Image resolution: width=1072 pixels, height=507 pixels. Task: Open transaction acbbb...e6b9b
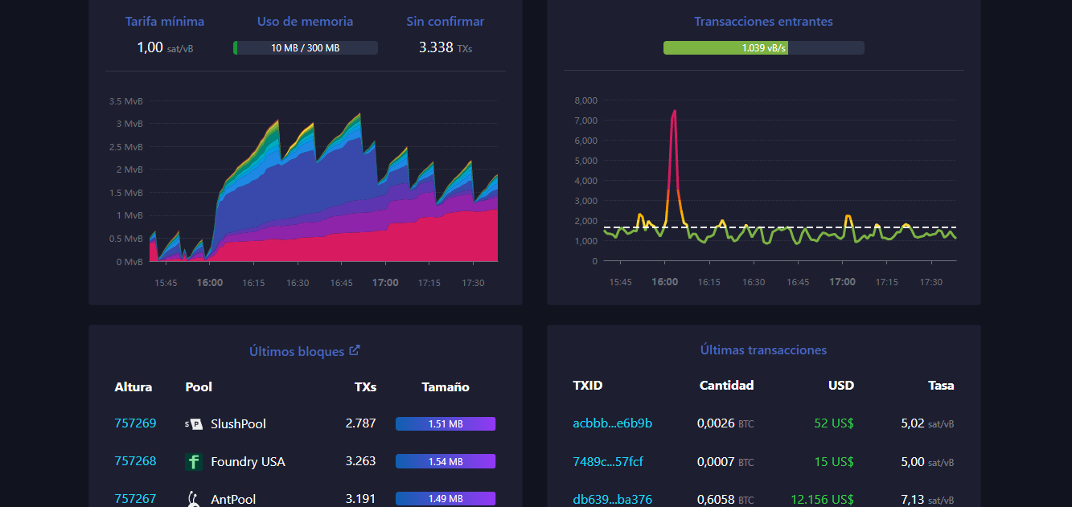(x=612, y=423)
